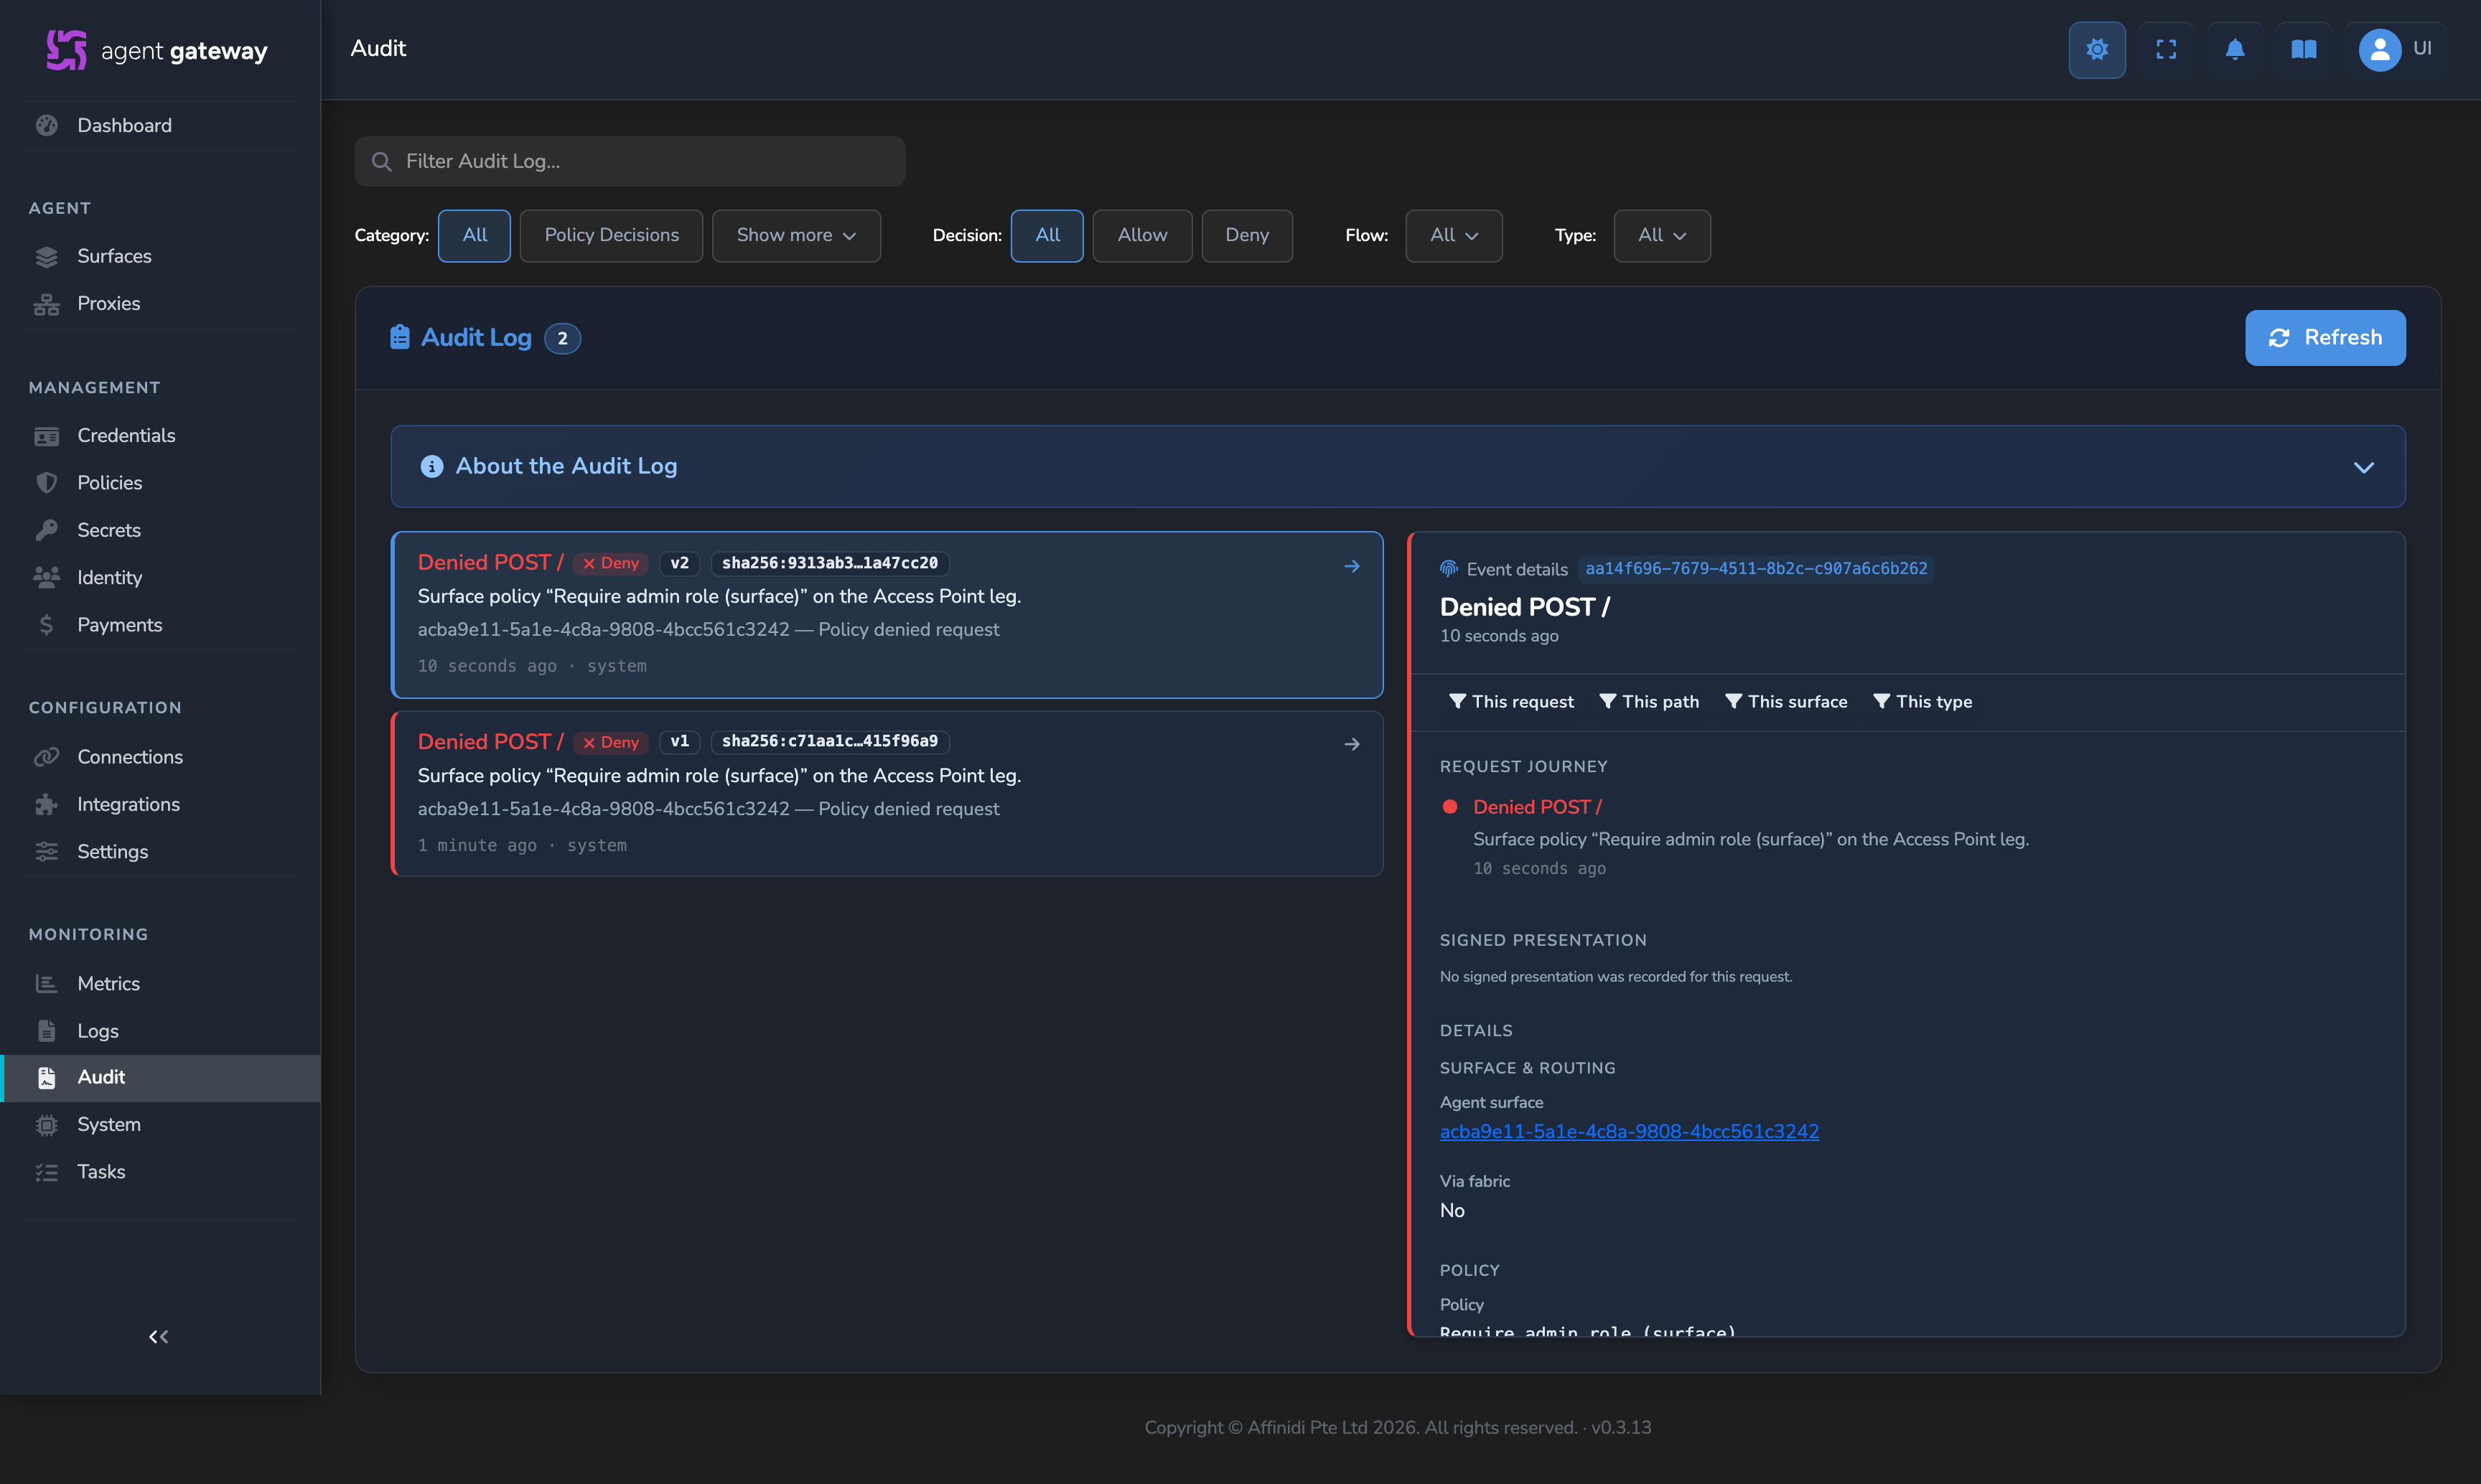Open fullscreen mode icon
This screenshot has width=2481, height=1484.
(x=2166, y=49)
